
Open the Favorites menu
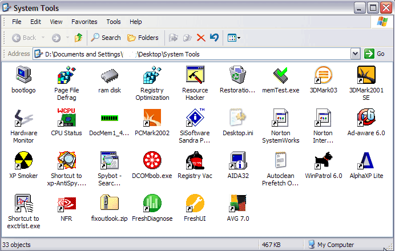coord(84,22)
